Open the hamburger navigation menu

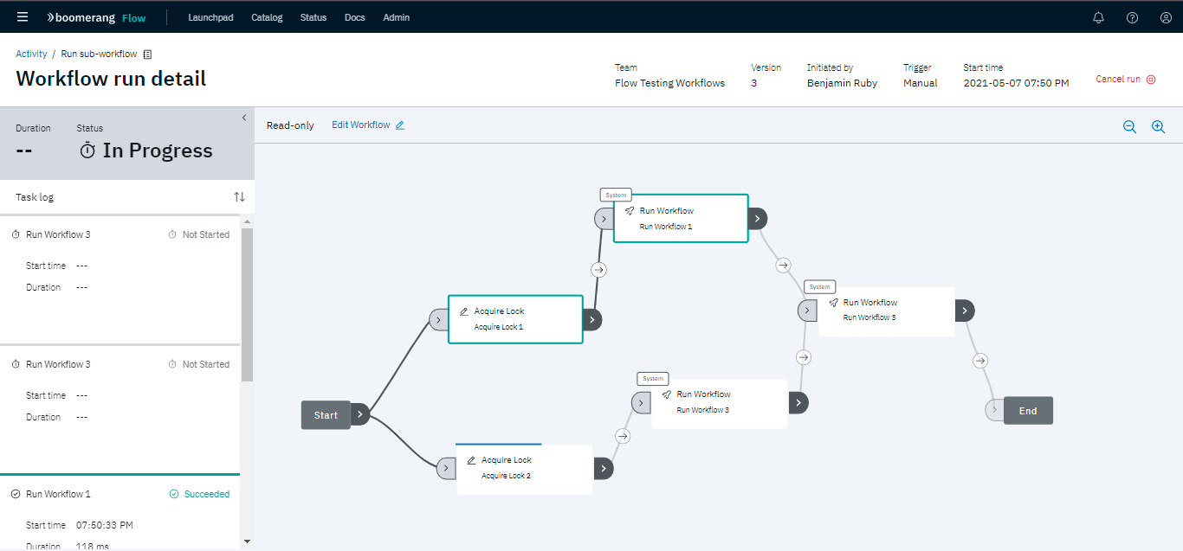pyautogui.click(x=23, y=17)
